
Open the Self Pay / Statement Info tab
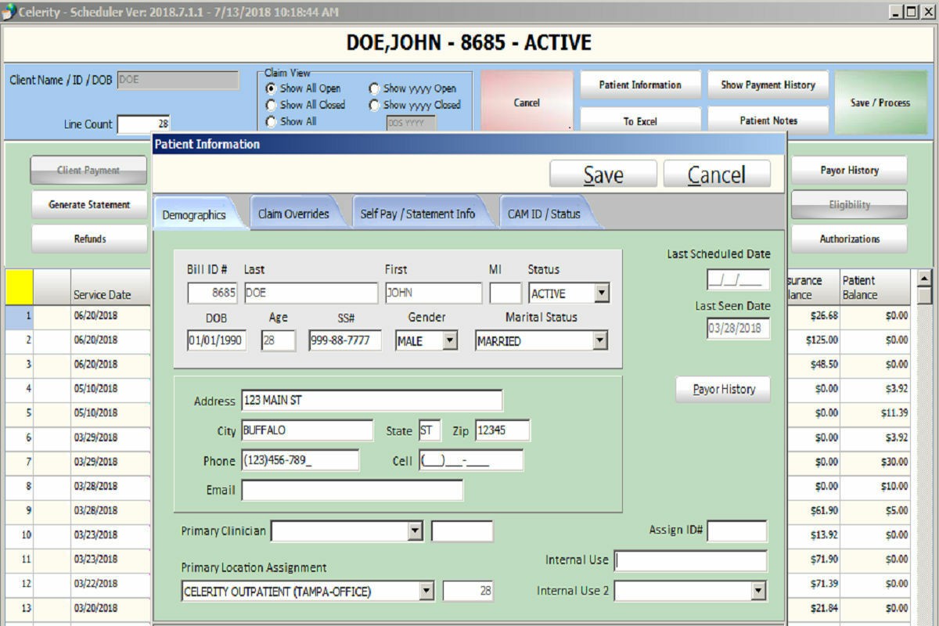[x=417, y=214]
